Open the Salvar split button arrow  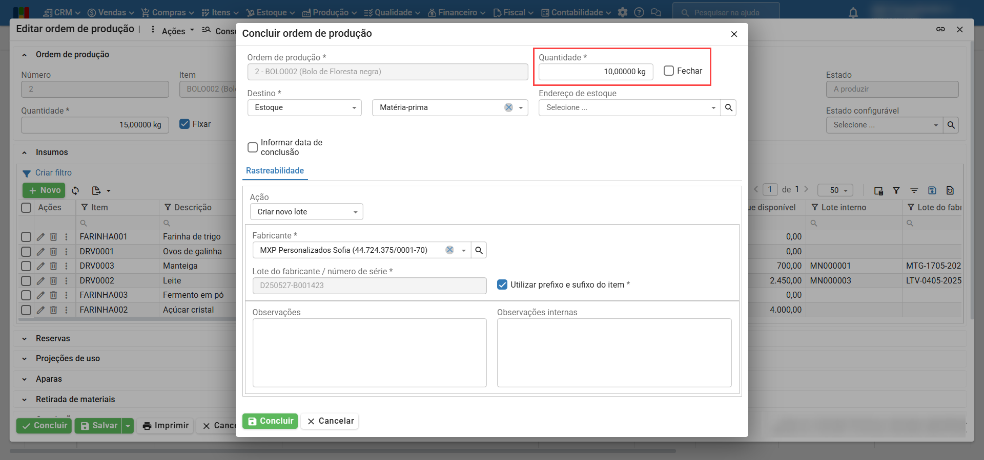[x=128, y=426]
